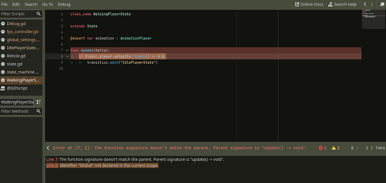The image size is (386, 183).
Task: Jump to Line 8 error link
Action: pyautogui.click(x=52, y=166)
